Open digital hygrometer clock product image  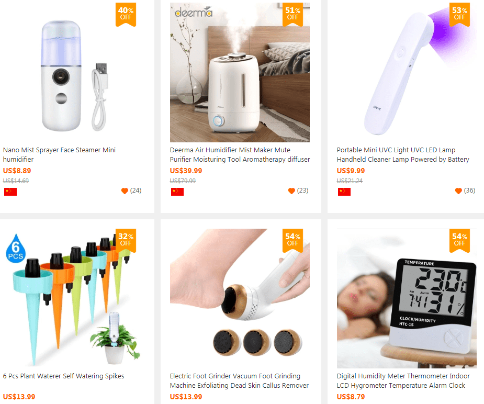click(x=407, y=298)
